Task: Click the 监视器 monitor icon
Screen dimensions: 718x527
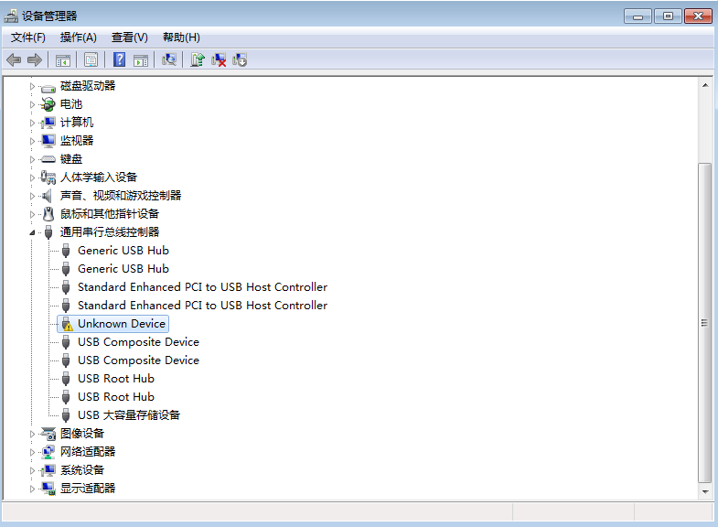Action: [48, 141]
